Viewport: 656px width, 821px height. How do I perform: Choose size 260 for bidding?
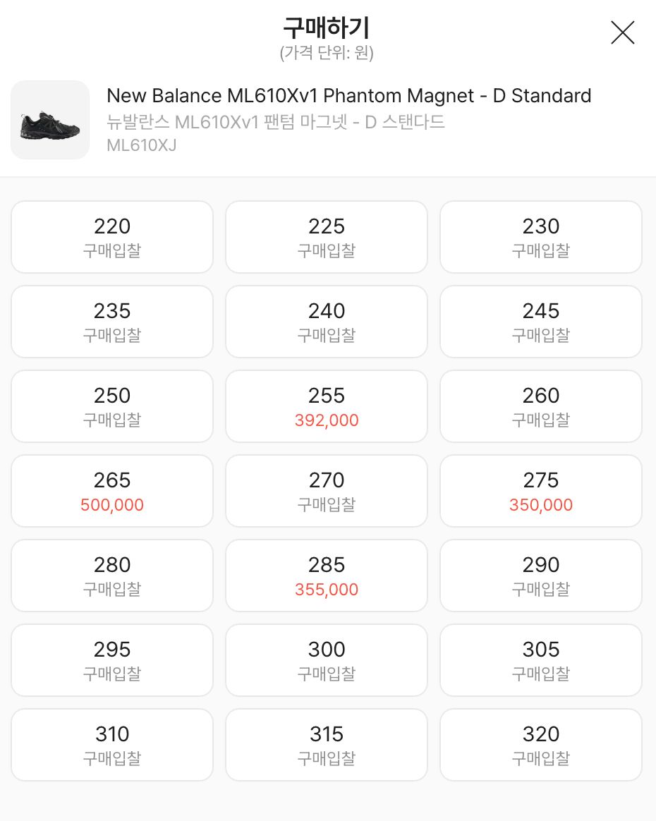pos(541,406)
